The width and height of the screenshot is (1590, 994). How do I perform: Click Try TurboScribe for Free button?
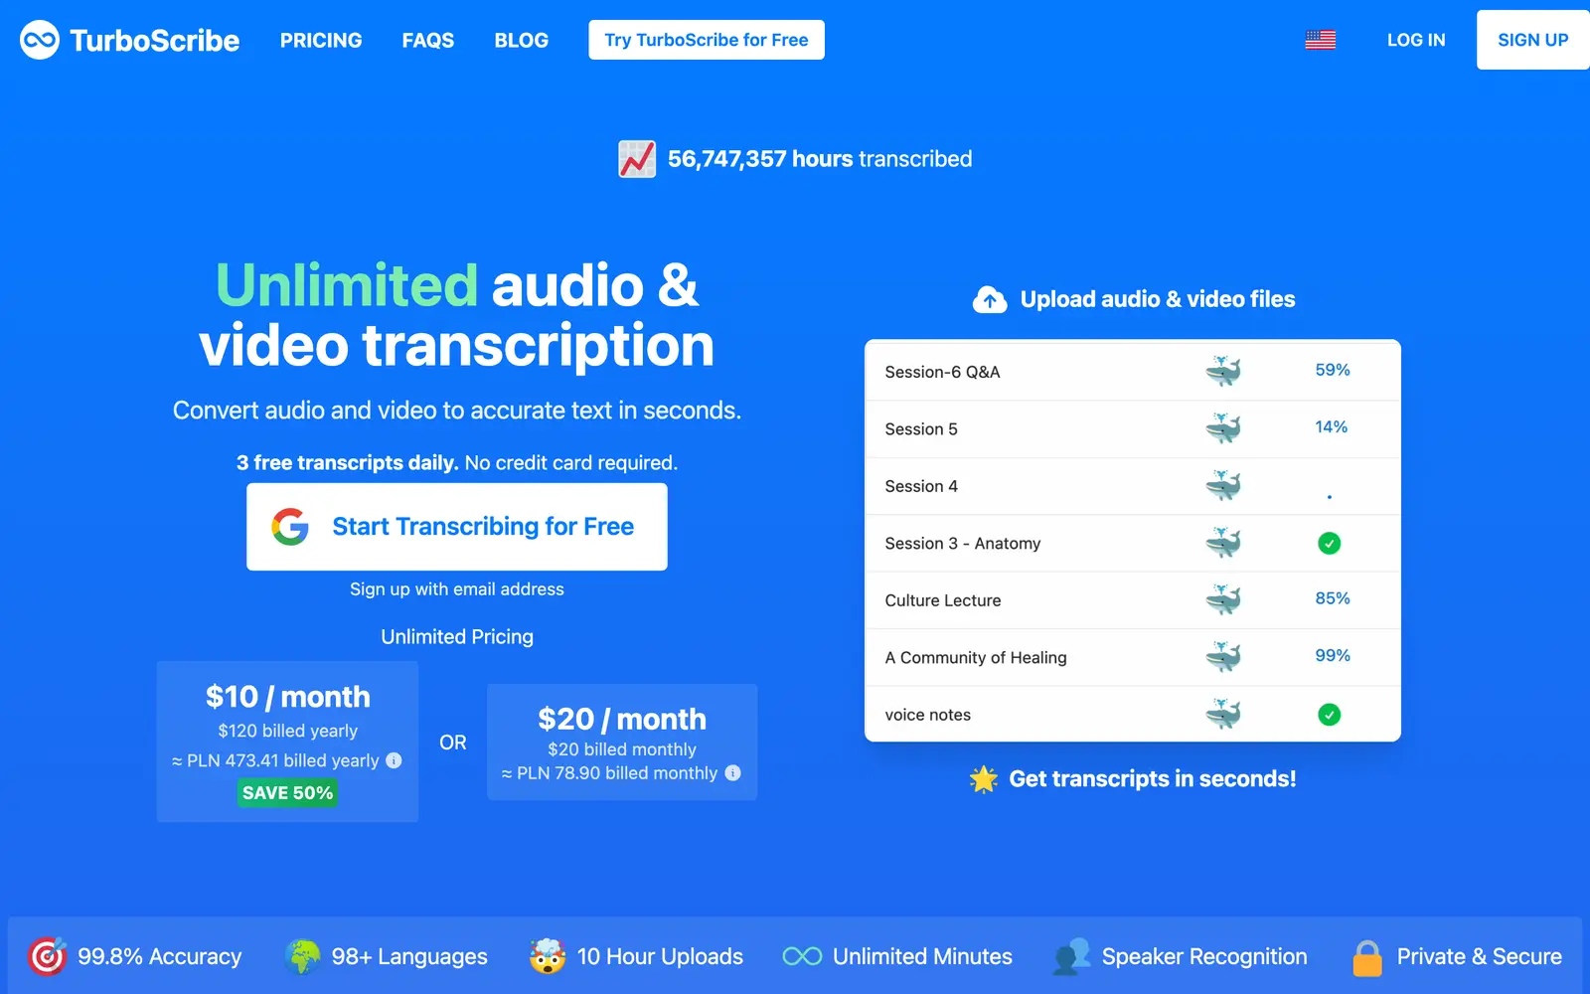point(707,40)
